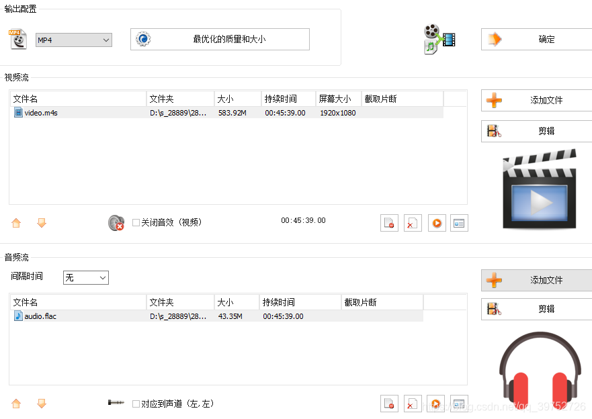Confirm with the 确定 button
The width and height of the screenshot is (592, 419).
[x=536, y=39]
